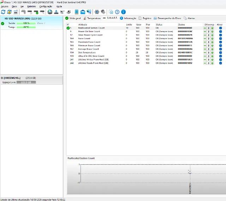The width and height of the screenshot is (226, 201).
Task: Open the Disco menu
Action: [x=14, y=6]
